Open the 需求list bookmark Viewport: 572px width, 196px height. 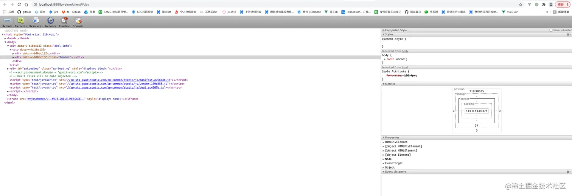coord(164,12)
